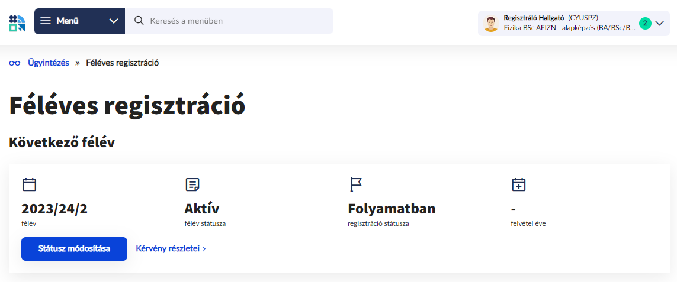
Task: Expand the Menü dropdown arrow
Action: click(114, 21)
